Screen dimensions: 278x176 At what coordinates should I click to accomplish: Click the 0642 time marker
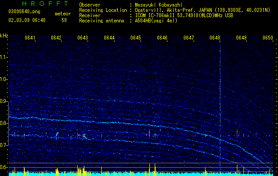click(56, 38)
